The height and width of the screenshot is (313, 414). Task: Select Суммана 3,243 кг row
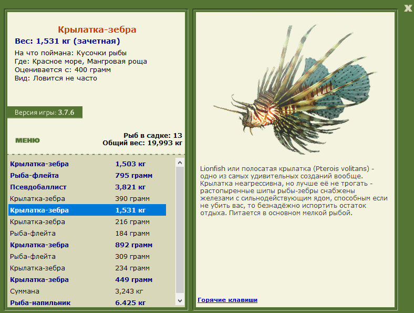pos(87,291)
